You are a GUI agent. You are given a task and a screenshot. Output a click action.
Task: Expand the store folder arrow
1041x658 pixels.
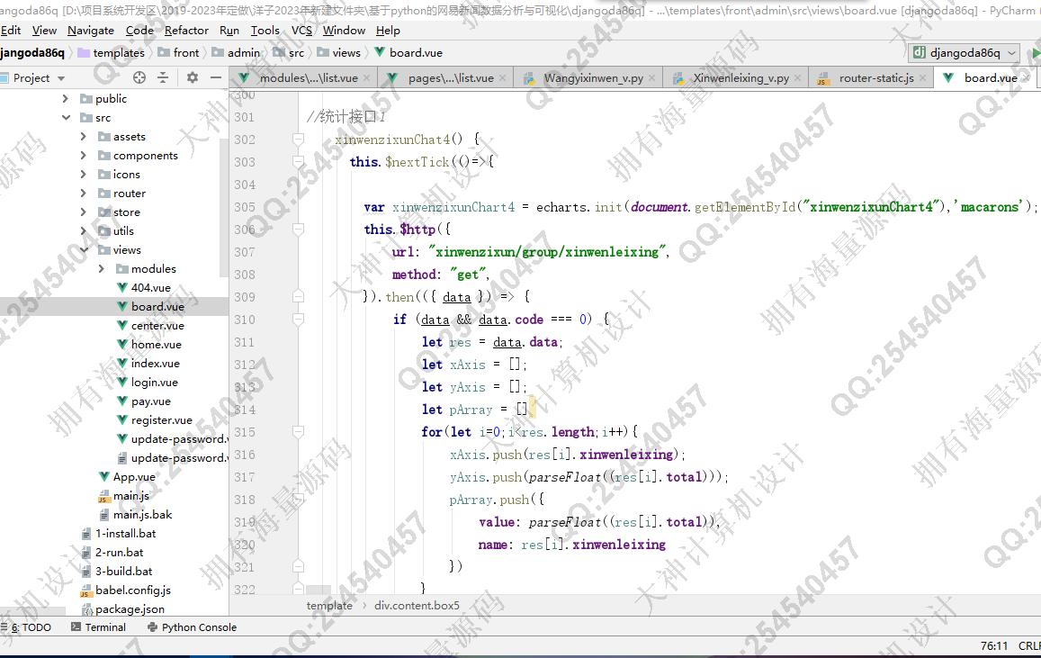coord(83,212)
